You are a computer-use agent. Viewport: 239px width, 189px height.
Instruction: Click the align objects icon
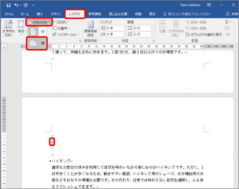pos(228,22)
